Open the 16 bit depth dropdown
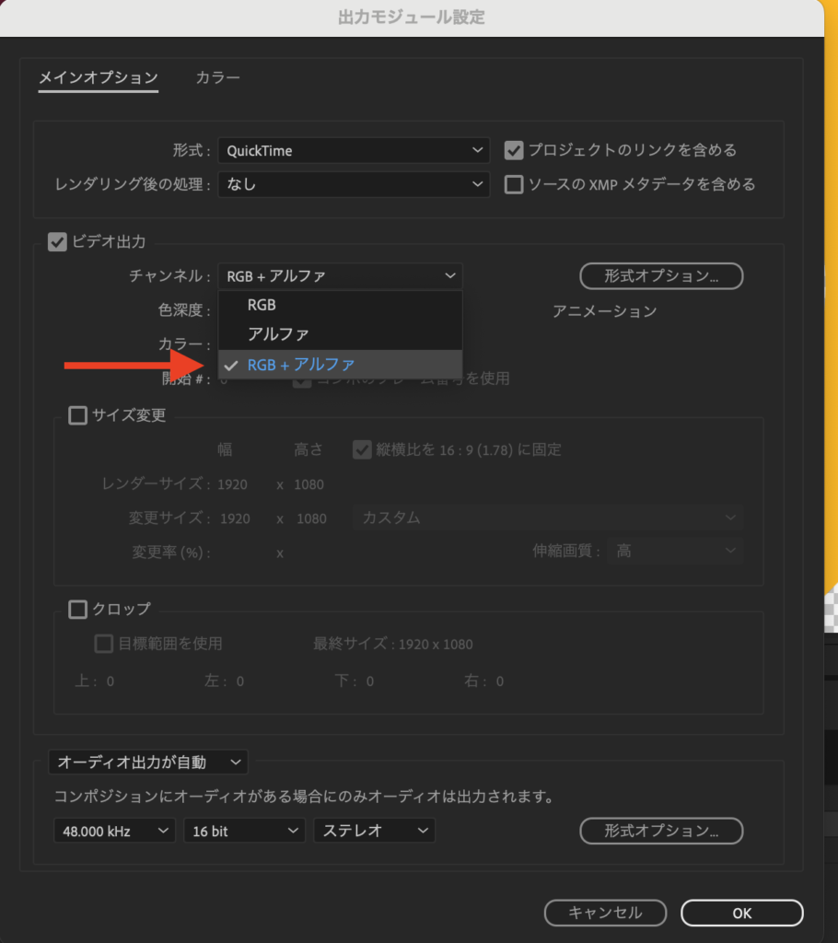 243,831
